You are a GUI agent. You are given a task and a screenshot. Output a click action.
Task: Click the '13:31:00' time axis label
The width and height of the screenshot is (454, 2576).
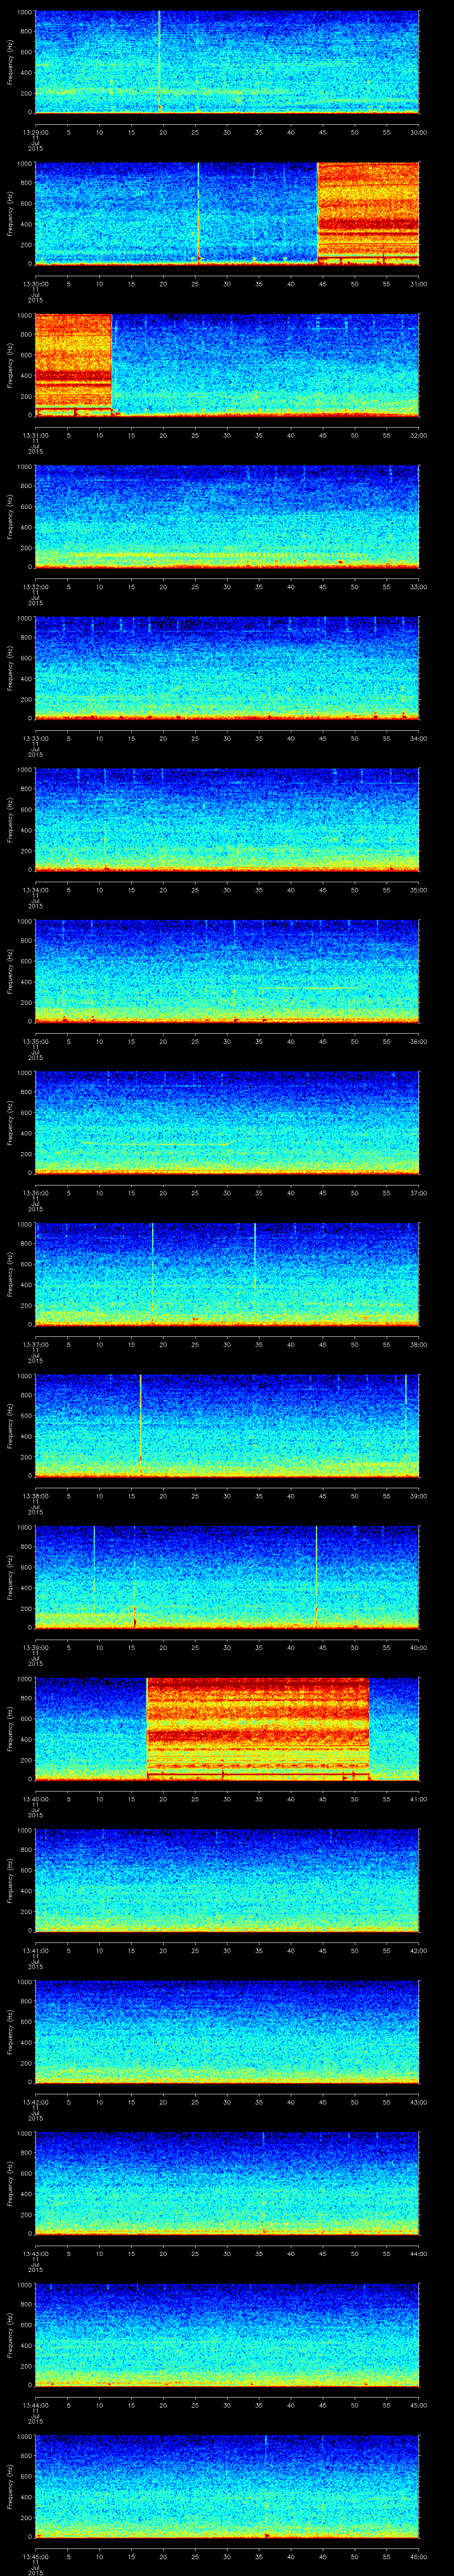point(35,435)
